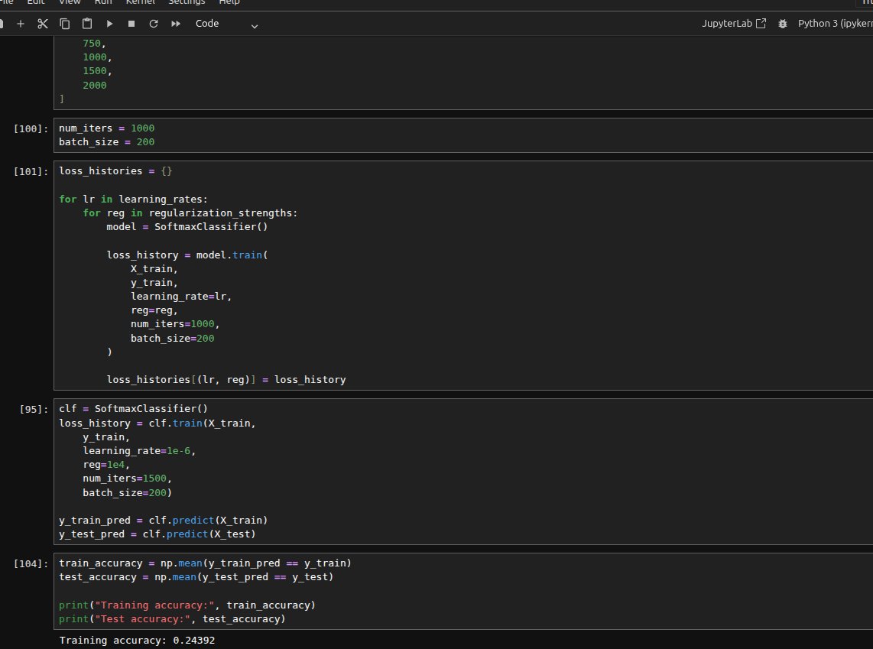Open the cell type Code dropdown
This screenshot has width=873, height=649.
pyautogui.click(x=226, y=24)
